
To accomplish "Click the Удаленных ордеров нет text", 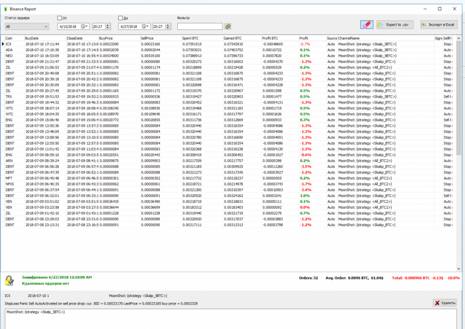I will click(45, 283).
